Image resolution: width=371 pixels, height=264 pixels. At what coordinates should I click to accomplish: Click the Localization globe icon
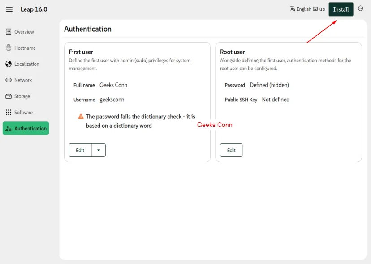(9, 64)
